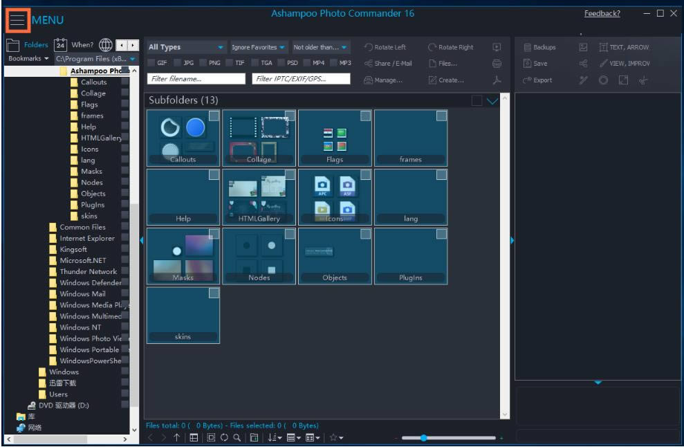Click the zoom-in plus beside thumbnail size slider
The image size is (684, 447).
pyautogui.click(x=501, y=437)
